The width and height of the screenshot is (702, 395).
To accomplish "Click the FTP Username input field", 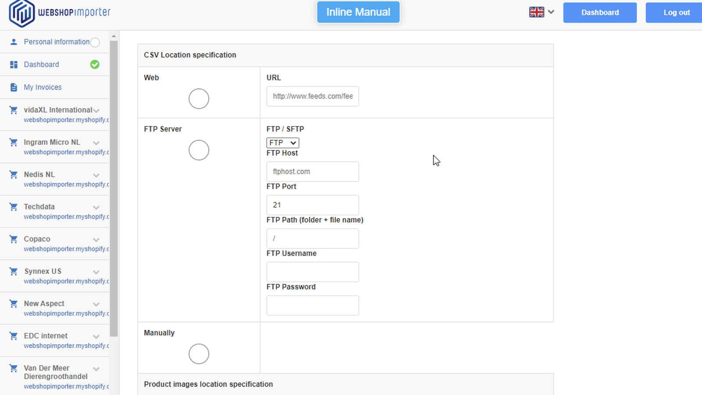I will 312,272.
